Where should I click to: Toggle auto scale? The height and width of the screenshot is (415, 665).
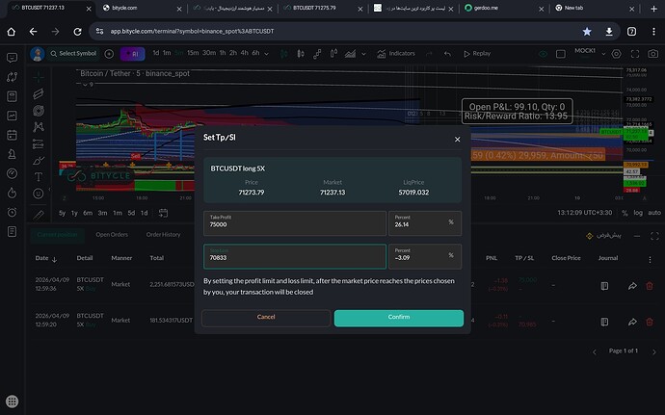click(654, 213)
